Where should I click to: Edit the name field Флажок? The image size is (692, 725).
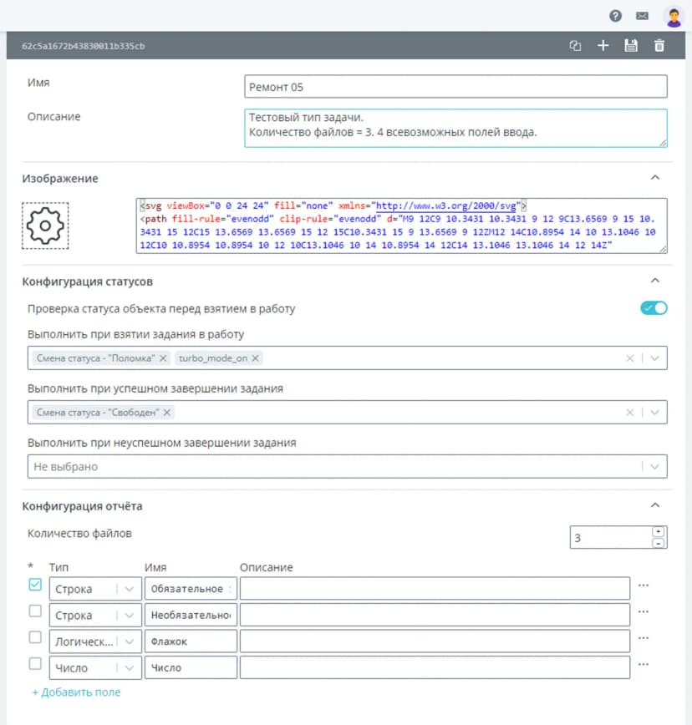(191, 641)
